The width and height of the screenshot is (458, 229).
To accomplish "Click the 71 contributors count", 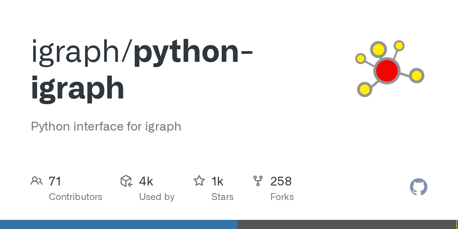I will coord(55,181).
